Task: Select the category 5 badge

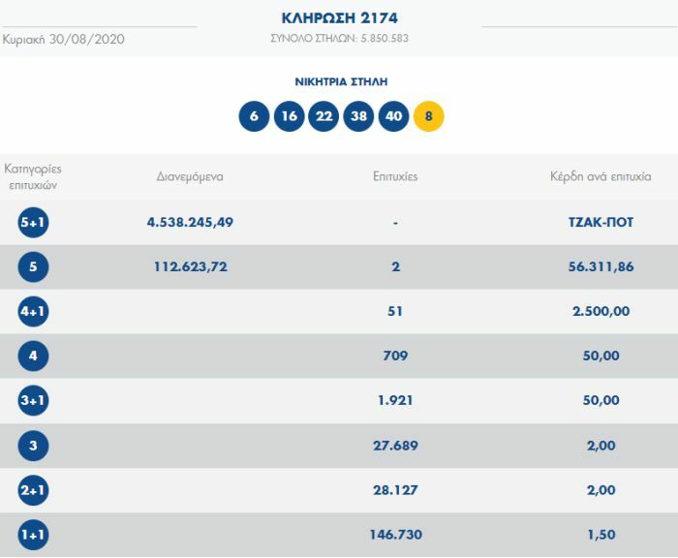Action: 33,267
